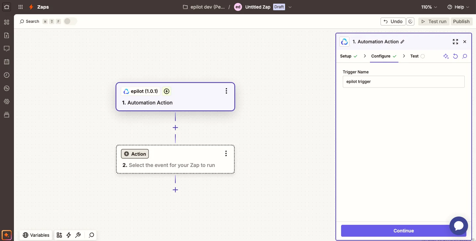Click the pencil icon to rename the step

pyautogui.click(x=403, y=42)
